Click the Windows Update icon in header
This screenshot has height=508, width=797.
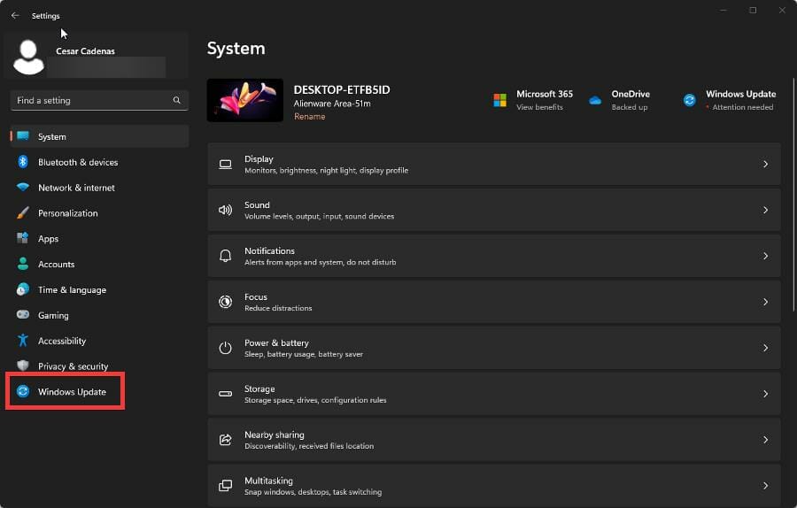689,100
